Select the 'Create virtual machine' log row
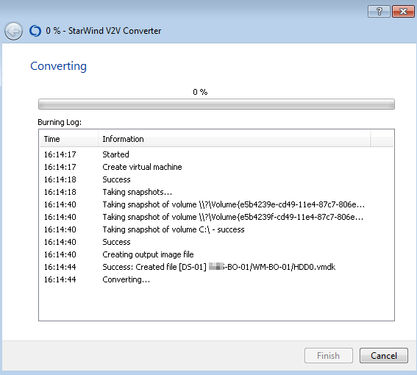The width and height of the screenshot is (417, 375). click(216, 167)
